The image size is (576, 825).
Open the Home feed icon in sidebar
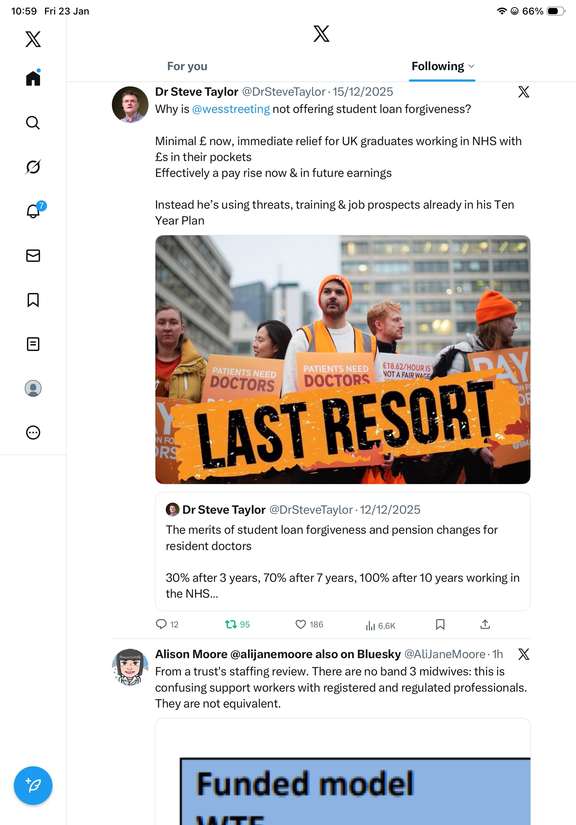click(33, 78)
